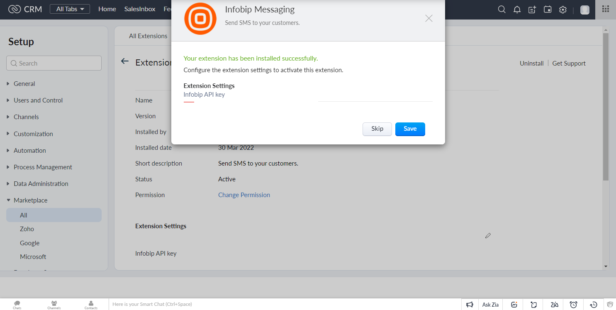This screenshot has width=616, height=310.
Task: Open CRM settings via the gear icon
Action: point(562,9)
